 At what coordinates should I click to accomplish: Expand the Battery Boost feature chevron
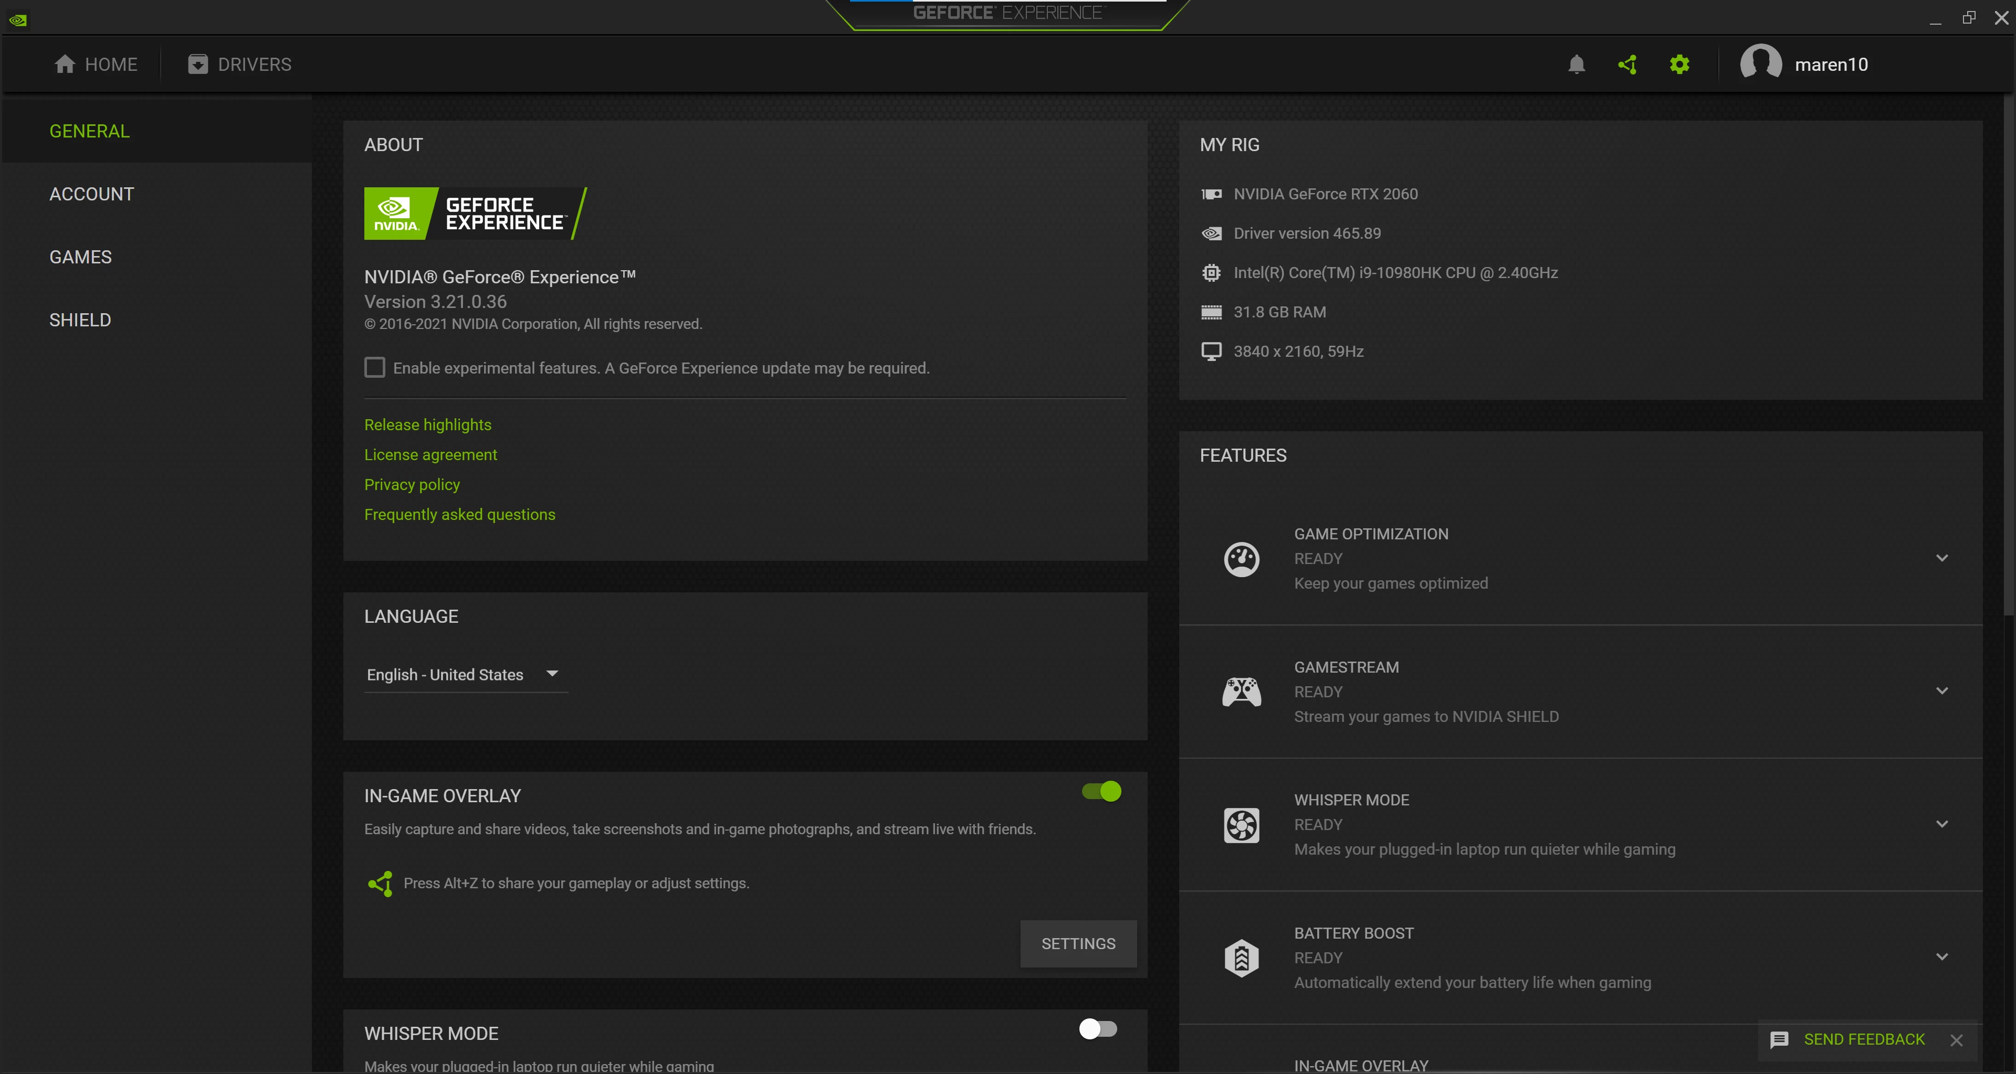1941,958
